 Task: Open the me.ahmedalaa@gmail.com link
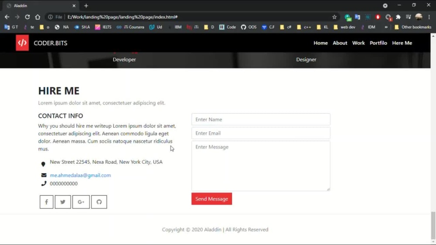(80, 175)
